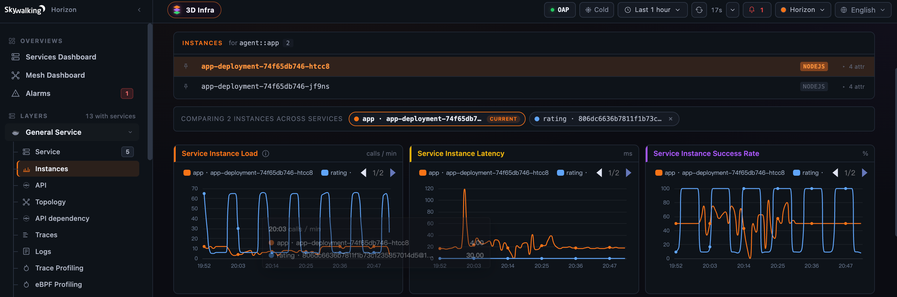Open the API item in the sidebar
Screen dimensions: 897x297
pyautogui.click(x=41, y=185)
